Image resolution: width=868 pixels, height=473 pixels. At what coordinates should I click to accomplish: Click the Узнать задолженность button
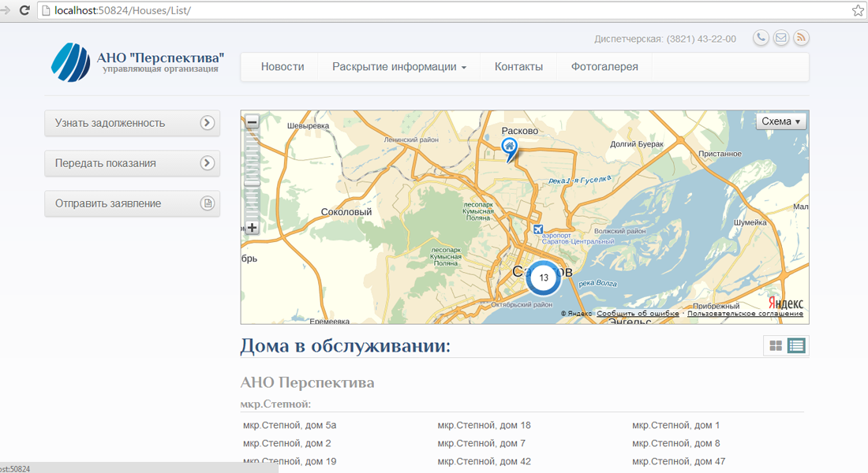pyautogui.click(x=132, y=123)
